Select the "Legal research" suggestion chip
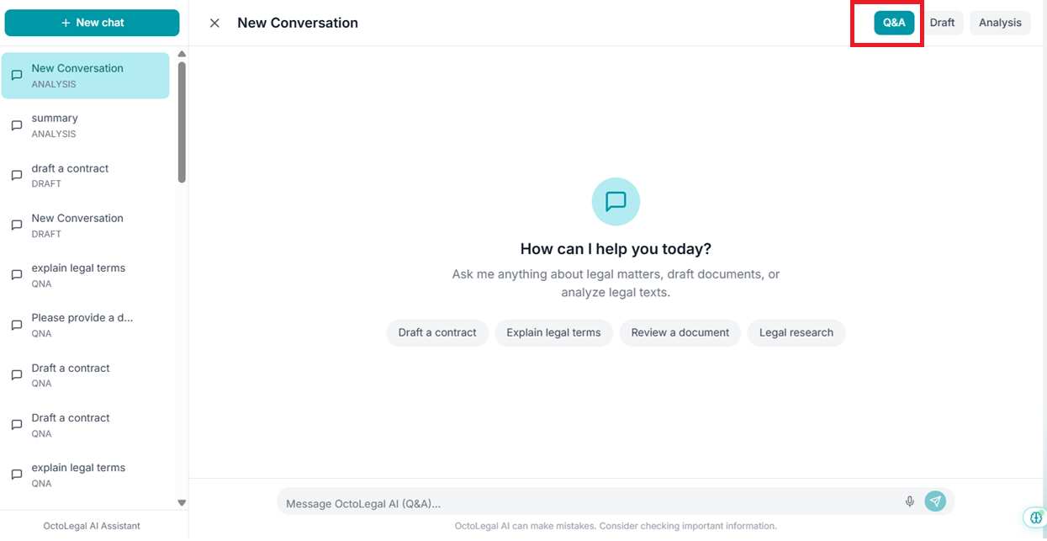1047x541 pixels. (796, 332)
